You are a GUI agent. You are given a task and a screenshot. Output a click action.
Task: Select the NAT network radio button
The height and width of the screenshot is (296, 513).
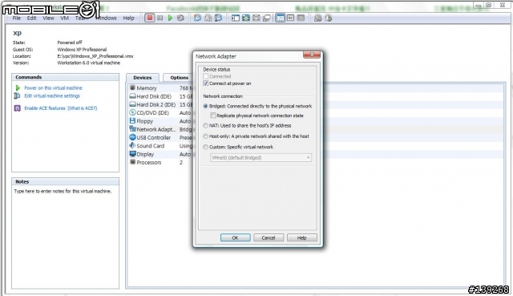point(205,125)
